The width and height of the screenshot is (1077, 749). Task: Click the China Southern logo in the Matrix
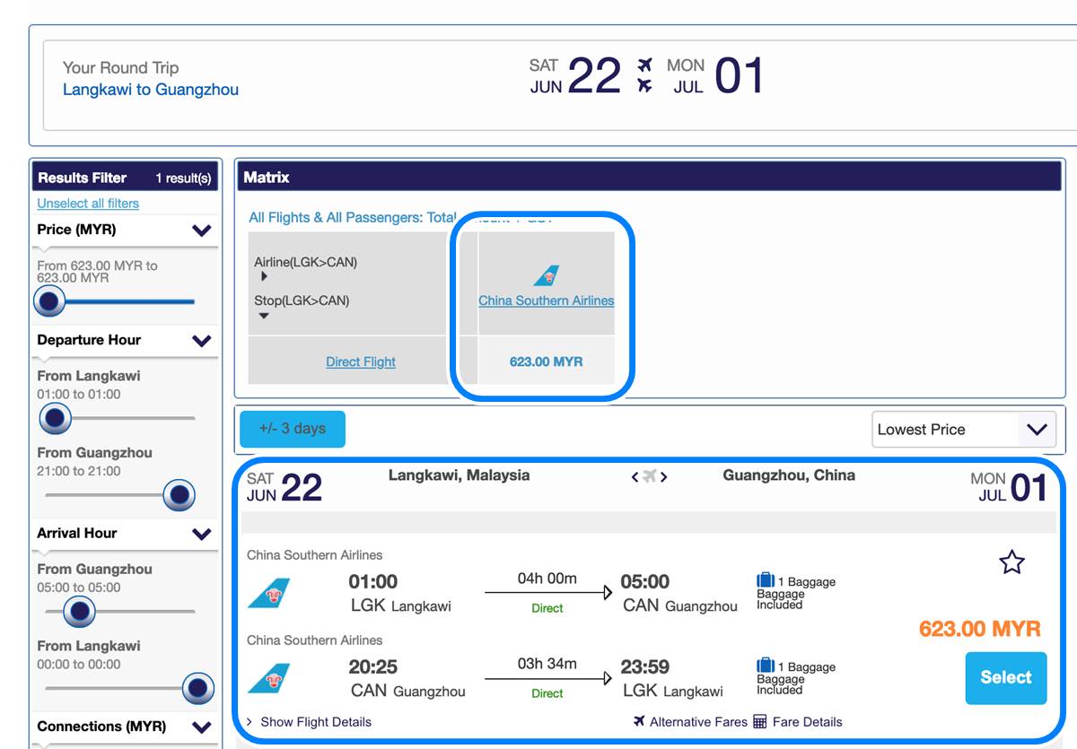click(547, 275)
